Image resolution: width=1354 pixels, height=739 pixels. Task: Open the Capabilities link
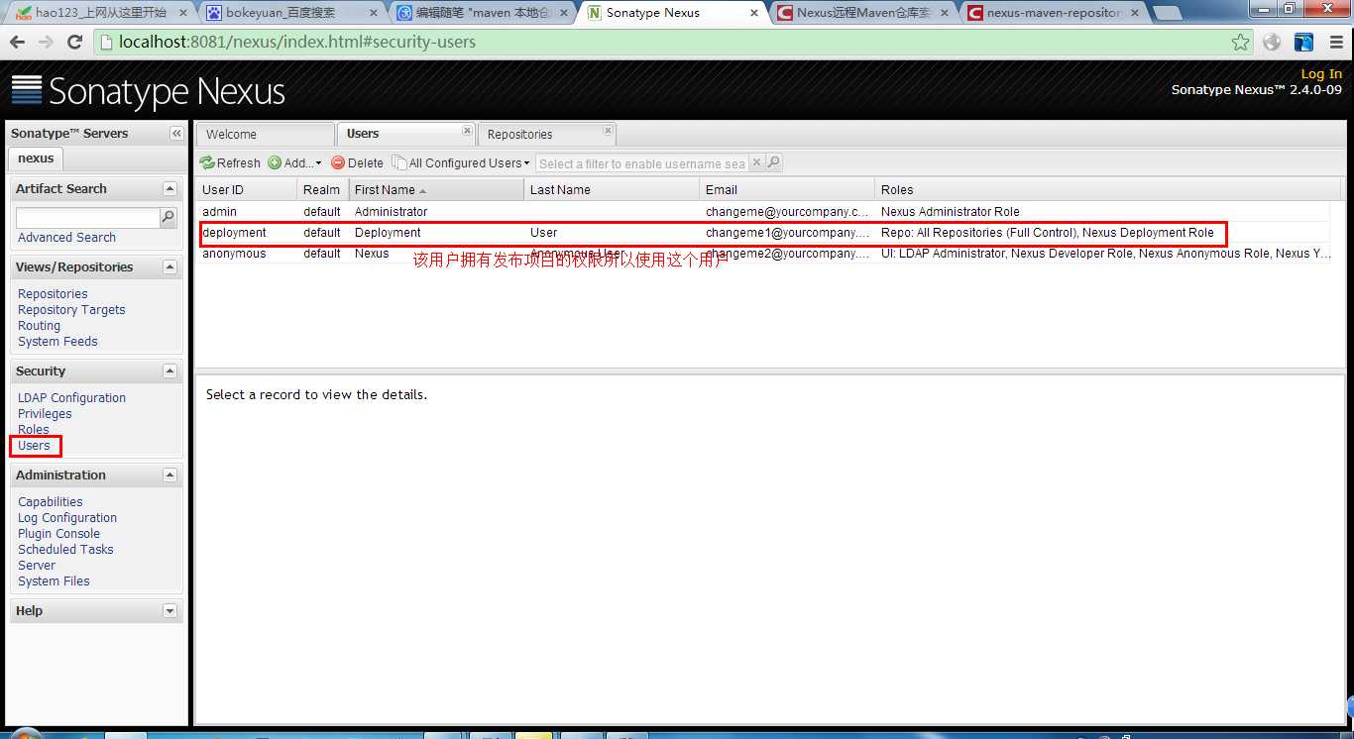tap(51, 501)
